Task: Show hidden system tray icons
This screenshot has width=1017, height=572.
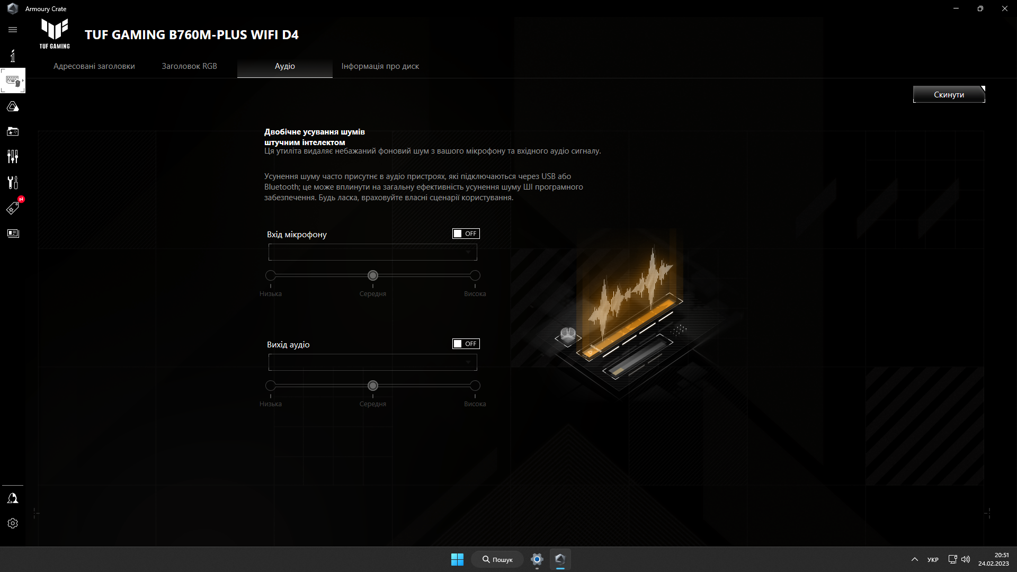Action: [914, 559]
